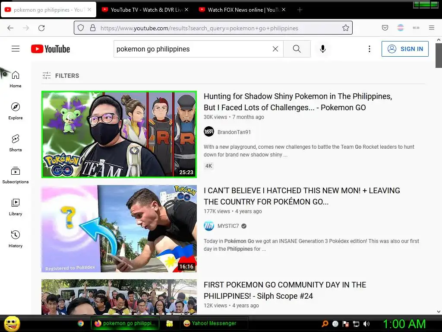
Task: View site security via padlock icon
Action: click(x=93, y=28)
